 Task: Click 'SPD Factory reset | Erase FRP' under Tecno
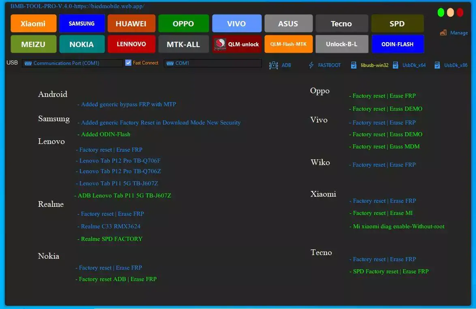pyautogui.click(x=389, y=271)
